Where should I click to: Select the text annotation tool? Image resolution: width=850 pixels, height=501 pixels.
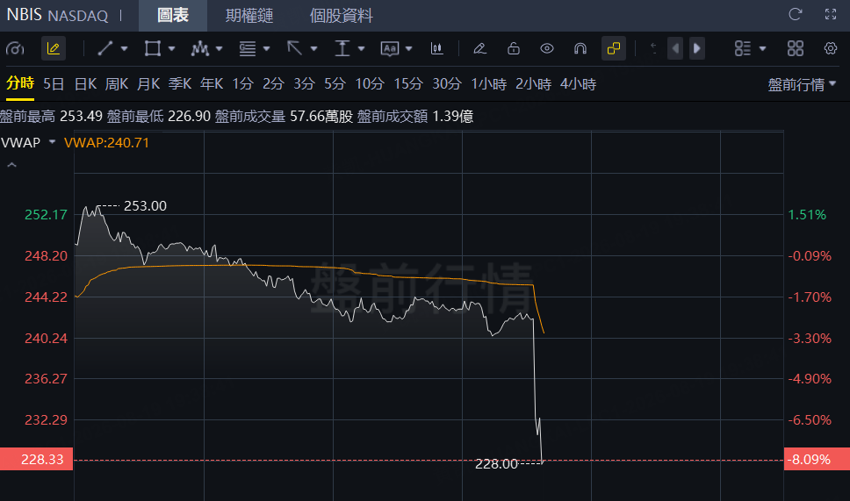(x=390, y=49)
